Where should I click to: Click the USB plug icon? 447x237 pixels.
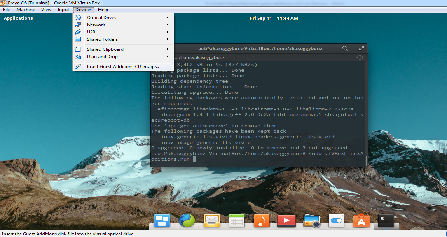[x=78, y=32]
